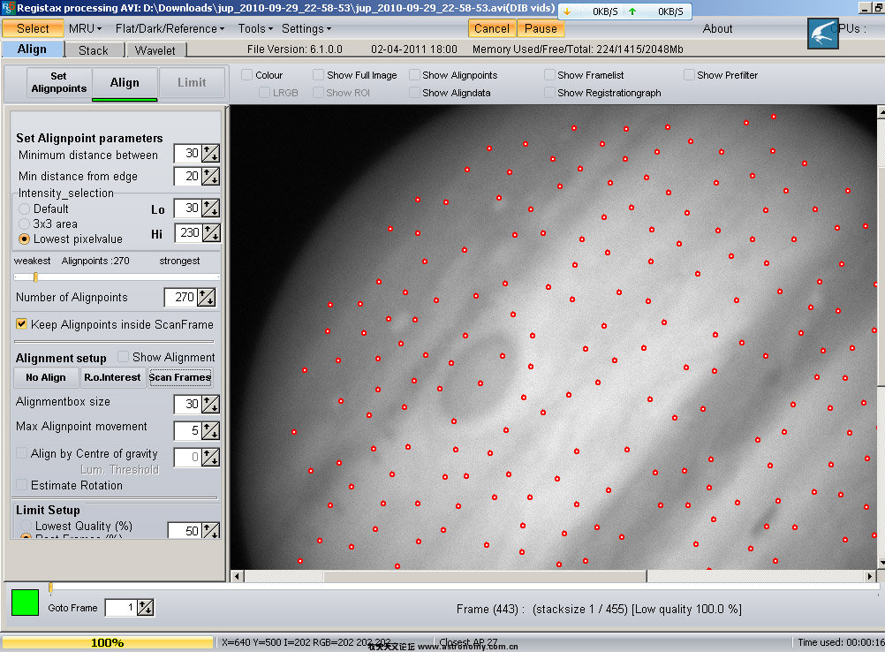The image size is (885, 652).
Task: Open the MRU dropdown menu
Action: click(85, 29)
